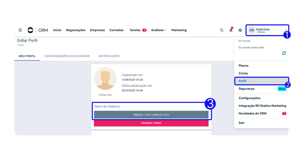This screenshot has width=305, height=160.
Task: Collapse the Gabriela user menu chevron
Action: click(286, 30)
